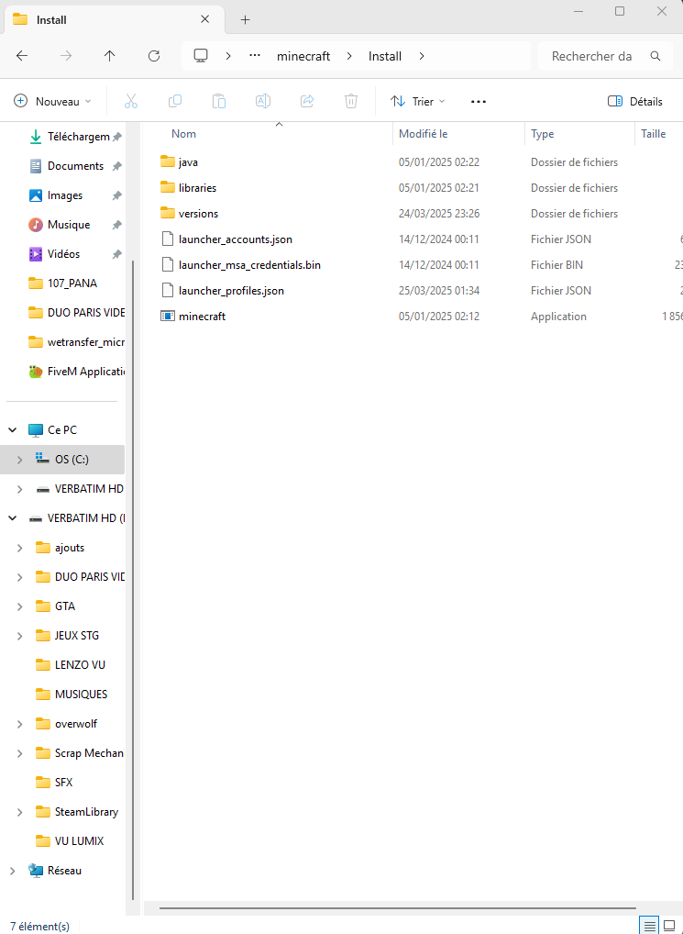
Task: Select the versions folder
Action: (198, 213)
